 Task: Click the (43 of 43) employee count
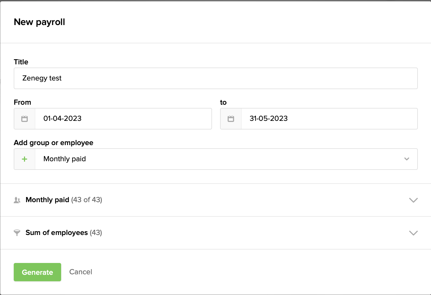[86, 200]
